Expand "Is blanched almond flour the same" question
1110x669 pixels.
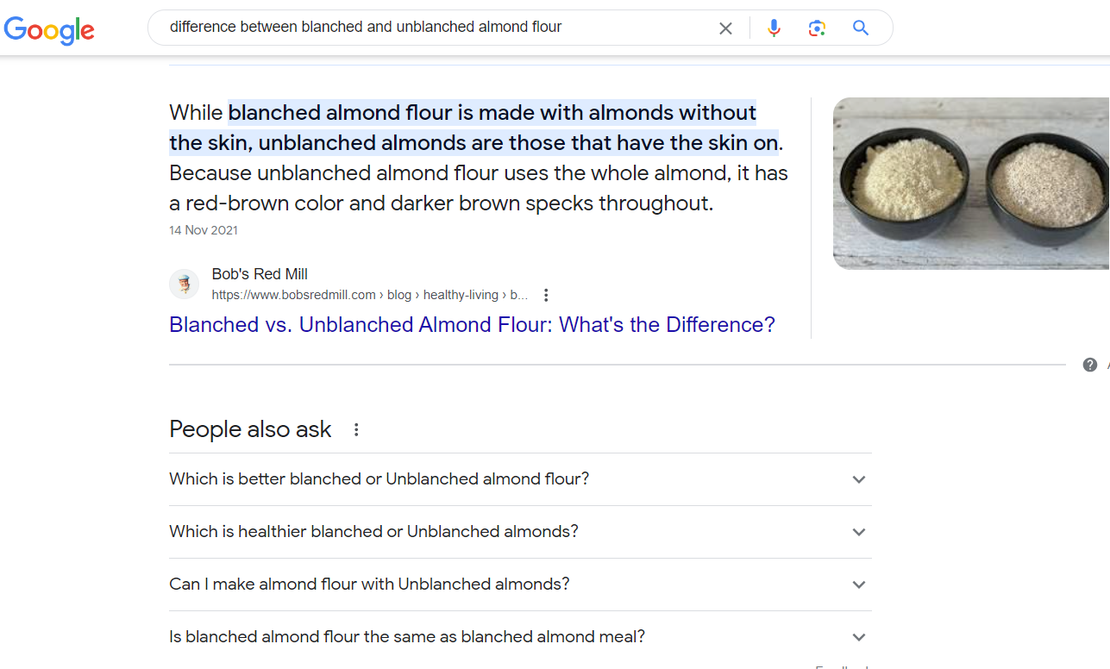(520, 637)
